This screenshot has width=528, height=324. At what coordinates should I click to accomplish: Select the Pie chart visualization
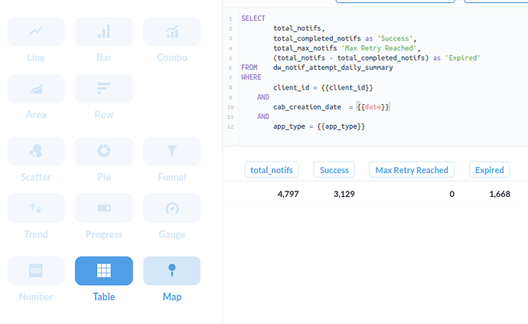point(104,151)
